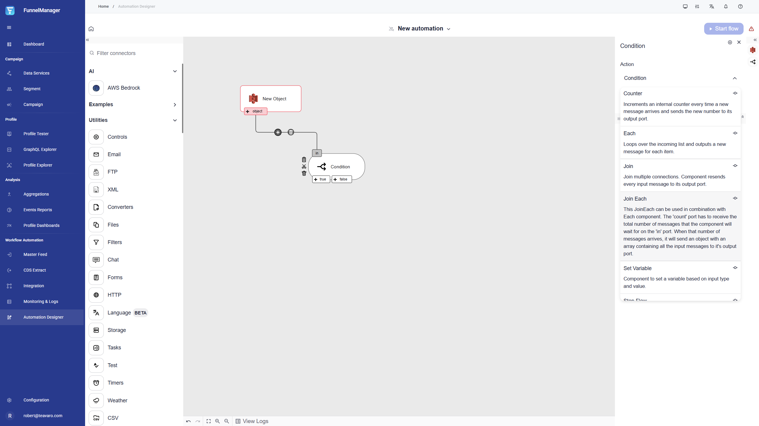Select the Email connector icon

click(96, 154)
